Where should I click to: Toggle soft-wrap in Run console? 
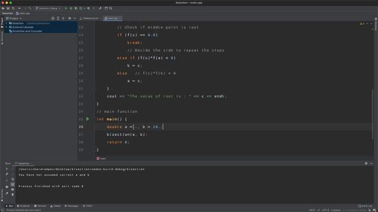pos(12,179)
